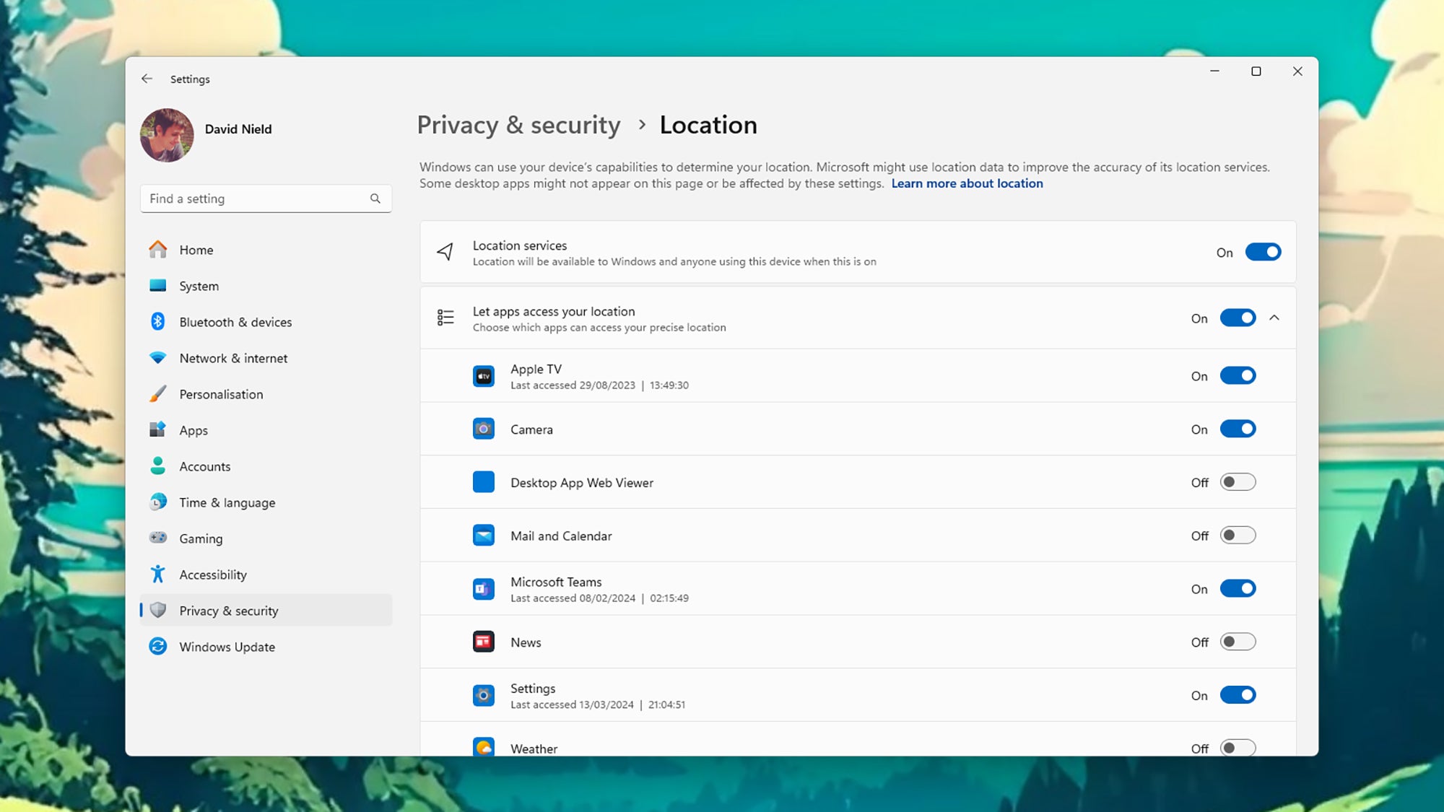Click Privacy & security breadcrumb
The height and width of the screenshot is (812, 1444).
point(518,125)
